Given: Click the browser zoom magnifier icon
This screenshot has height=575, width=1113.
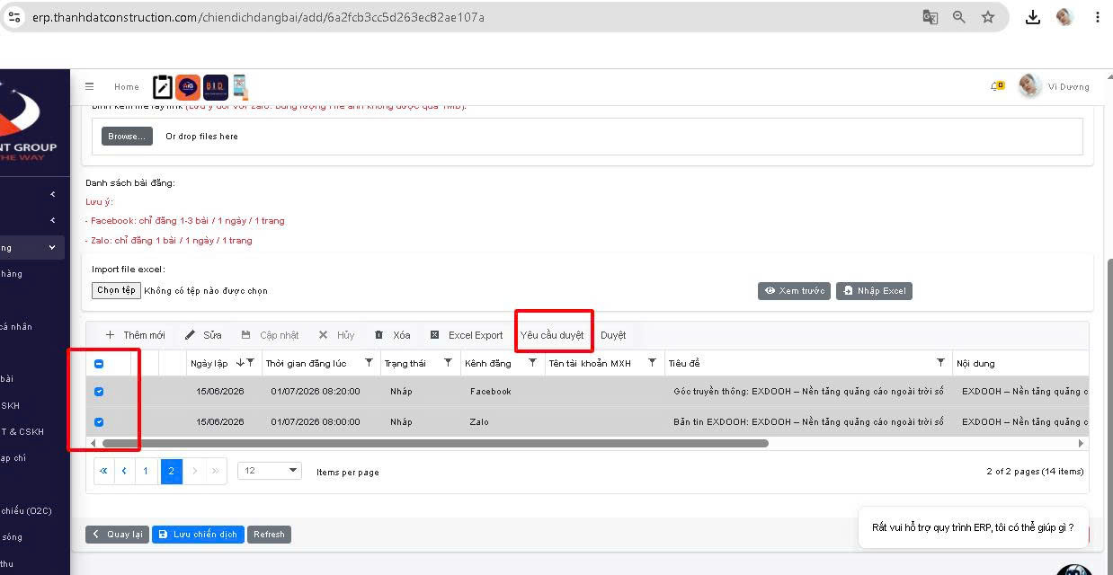Looking at the screenshot, I should tap(959, 17).
